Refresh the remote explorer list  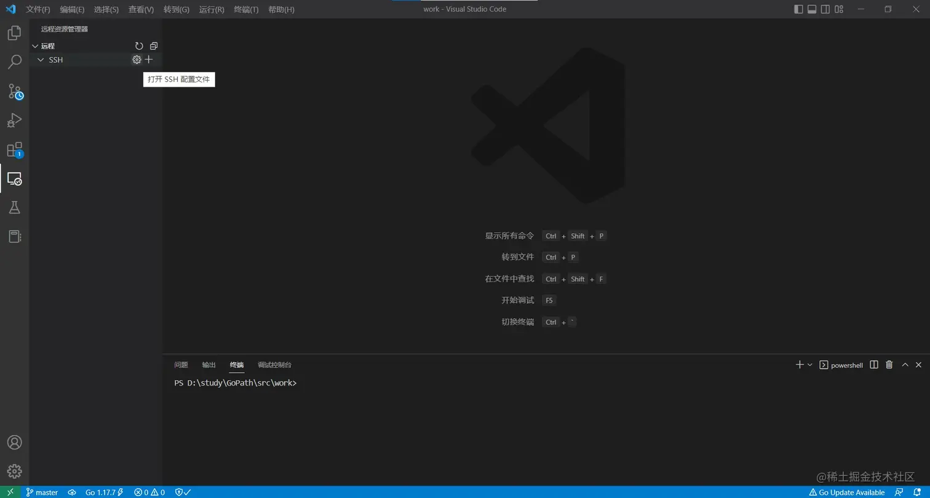coord(139,46)
